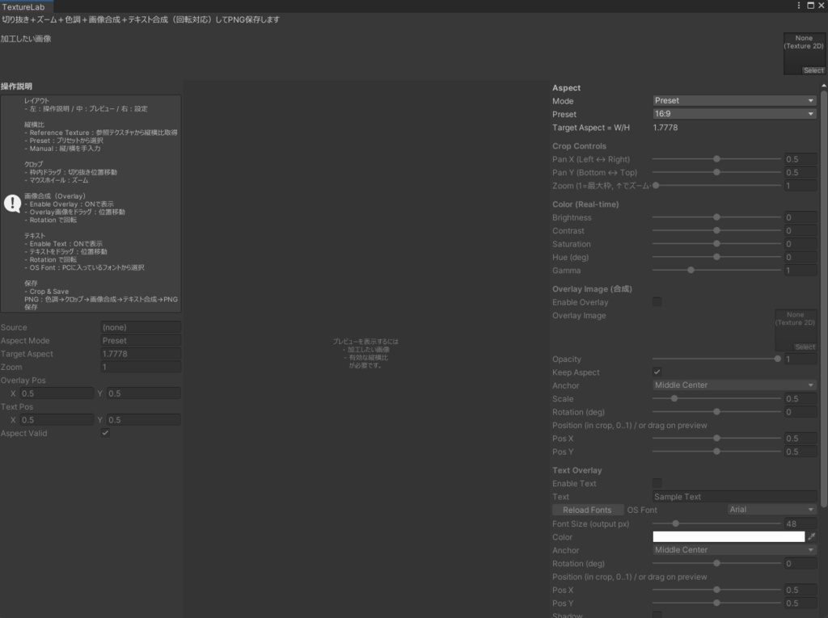The width and height of the screenshot is (828, 618).
Task: Click the Zoom slider under Crop Controls
Action: click(x=655, y=185)
